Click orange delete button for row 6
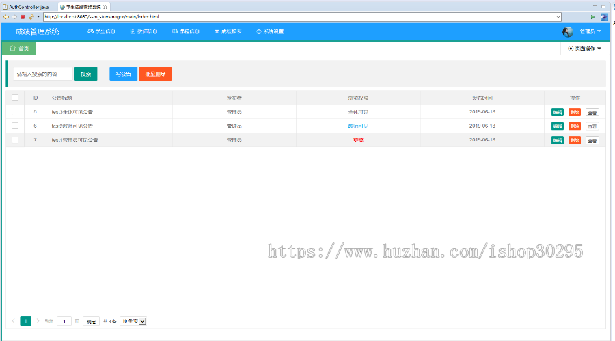615x341 pixels. tap(575, 126)
